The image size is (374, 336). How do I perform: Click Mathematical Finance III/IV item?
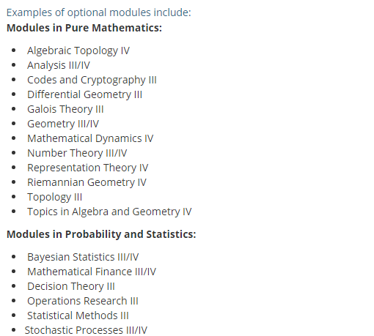pos(92,272)
